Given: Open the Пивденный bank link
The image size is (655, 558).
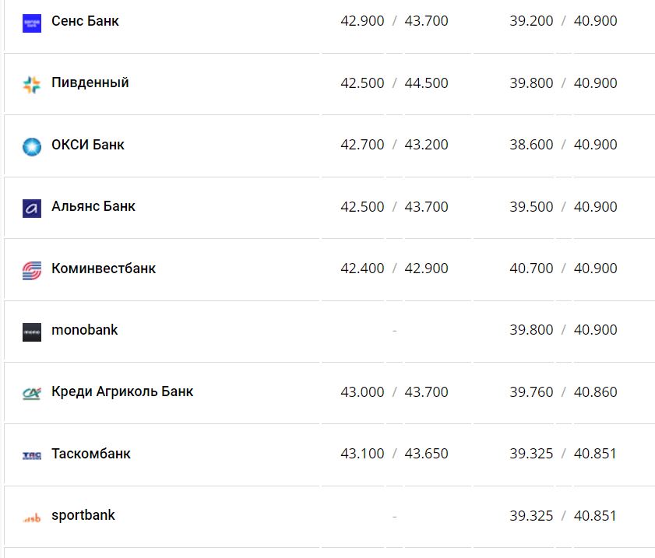Looking at the screenshot, I should coord(90,82).
